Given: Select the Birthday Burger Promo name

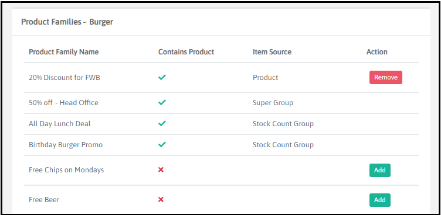Looking at the screenshot, I should (66, 145).
